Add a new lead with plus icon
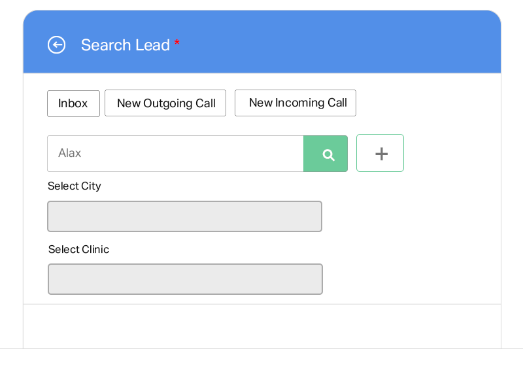Image resolution: width=523 pixels, height=387 pixels. pyautogui.click(x=380, y=153)
